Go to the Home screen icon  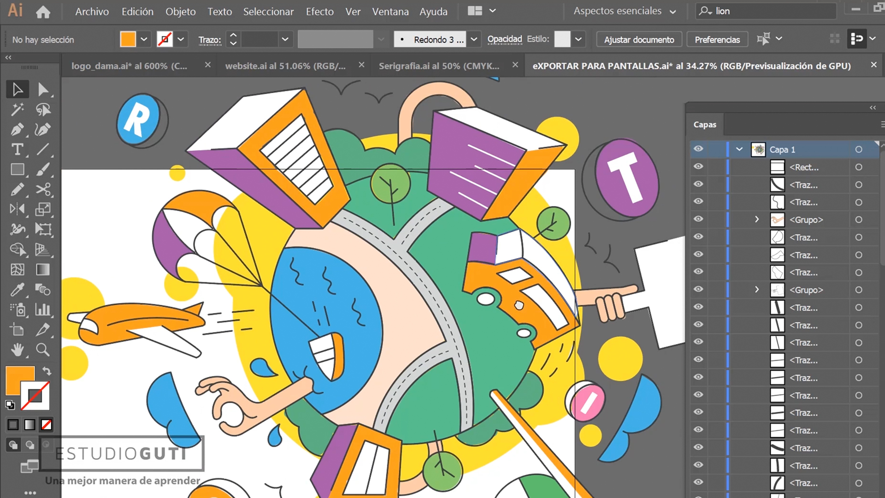43,12
